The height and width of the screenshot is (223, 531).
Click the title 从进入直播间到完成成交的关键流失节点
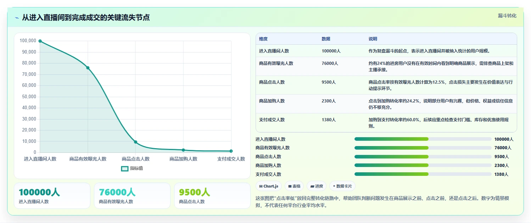pyautogui.click(x=86, y=18)
